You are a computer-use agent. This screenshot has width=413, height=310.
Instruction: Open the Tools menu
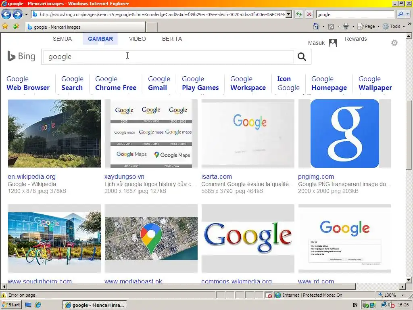pos(394,26)
